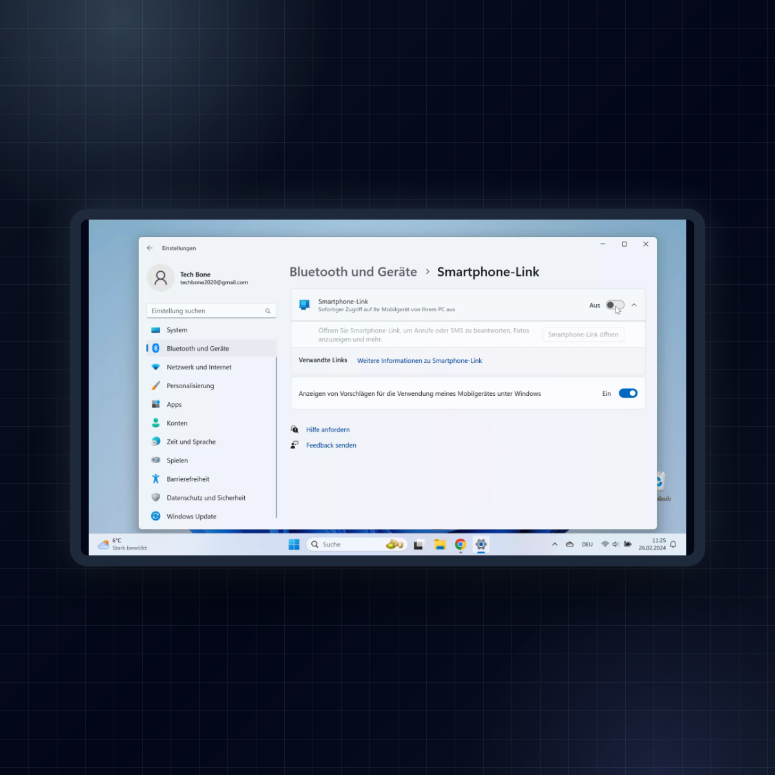Click the Zeit und Sprache globe icon
This screenshot has height=775, width=775.
click(x=156, y=442)
